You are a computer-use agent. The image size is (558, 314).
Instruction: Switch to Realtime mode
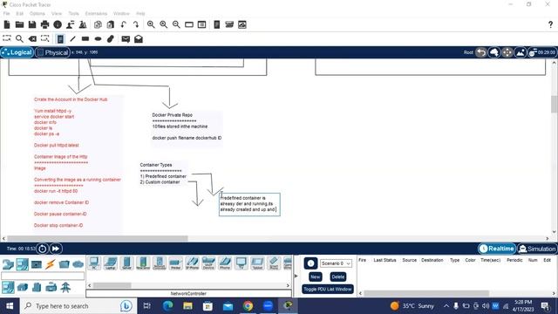click(x=497, y=249)
